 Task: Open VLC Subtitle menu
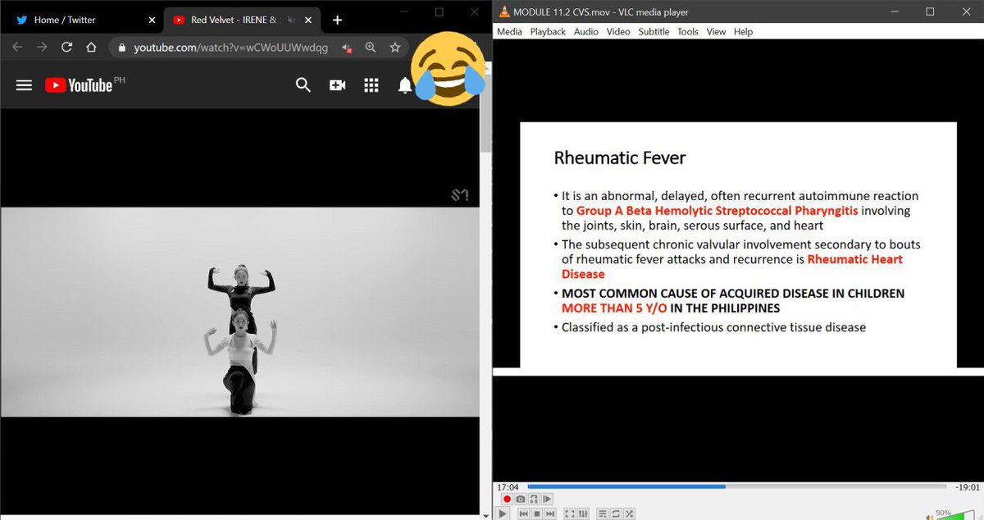654,31
